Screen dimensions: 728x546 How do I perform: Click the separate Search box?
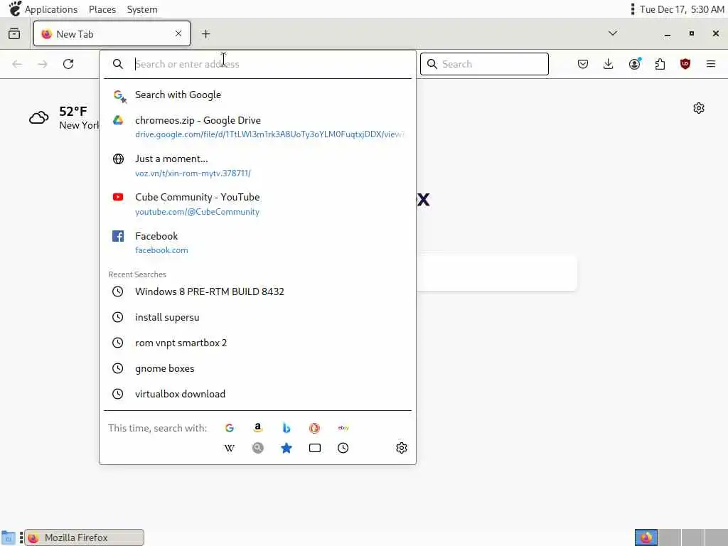tap(484, 64)
